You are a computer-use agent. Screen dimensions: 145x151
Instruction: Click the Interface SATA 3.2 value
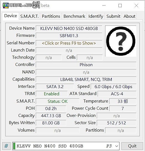click(55, 86)
